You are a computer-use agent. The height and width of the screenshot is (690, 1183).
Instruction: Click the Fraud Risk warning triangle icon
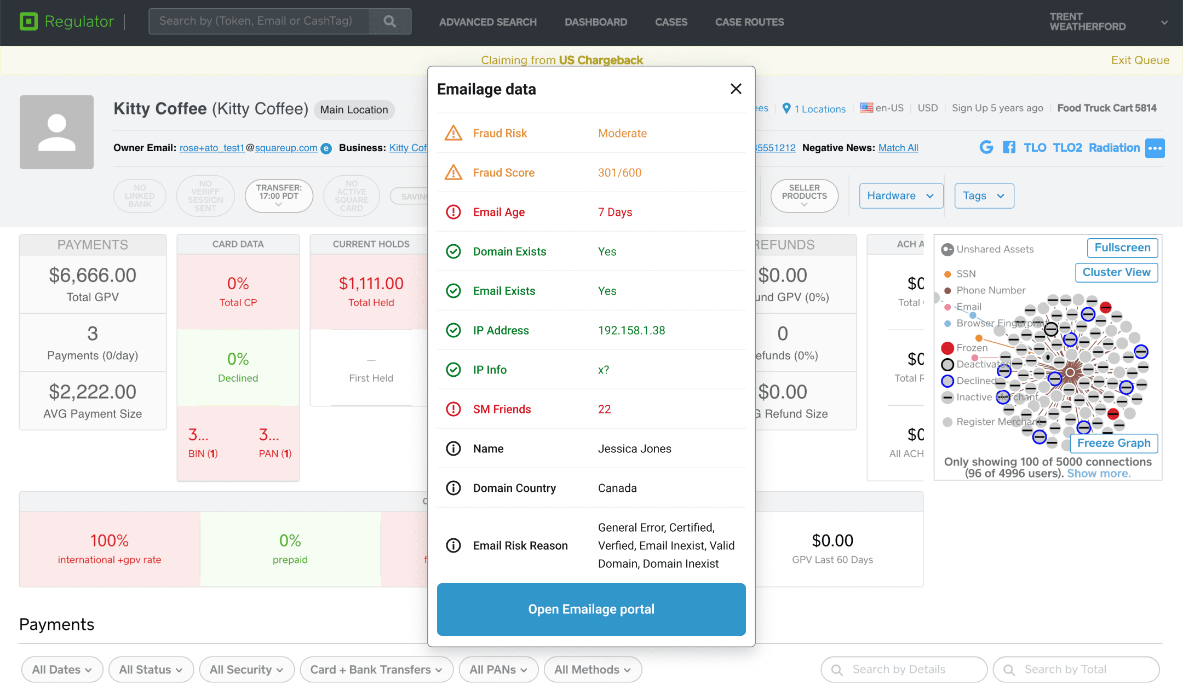click(453, 133)
